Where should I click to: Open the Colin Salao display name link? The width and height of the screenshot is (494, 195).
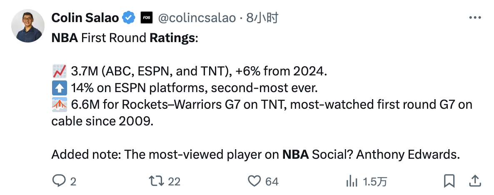point(85,18)
